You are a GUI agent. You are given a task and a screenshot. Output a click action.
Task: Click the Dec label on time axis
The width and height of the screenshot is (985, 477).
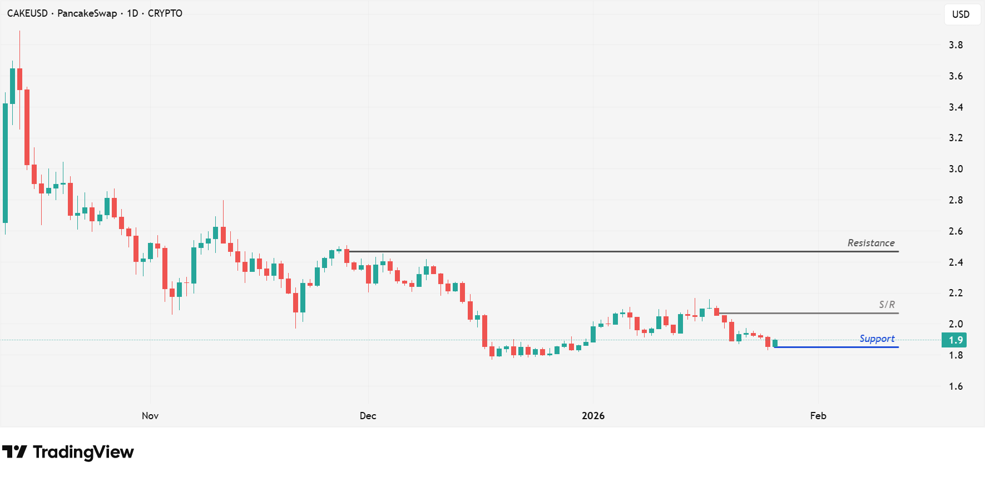point(368,416)
